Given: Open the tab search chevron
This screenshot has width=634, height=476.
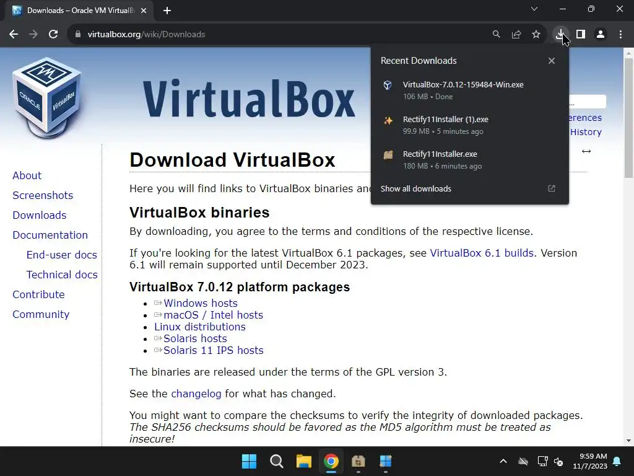Looking at the screenshot, I should [x=534, y=9].
